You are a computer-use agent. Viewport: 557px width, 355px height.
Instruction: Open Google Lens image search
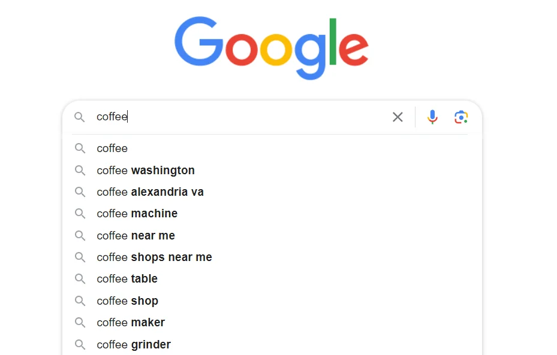tap(460, 117)
